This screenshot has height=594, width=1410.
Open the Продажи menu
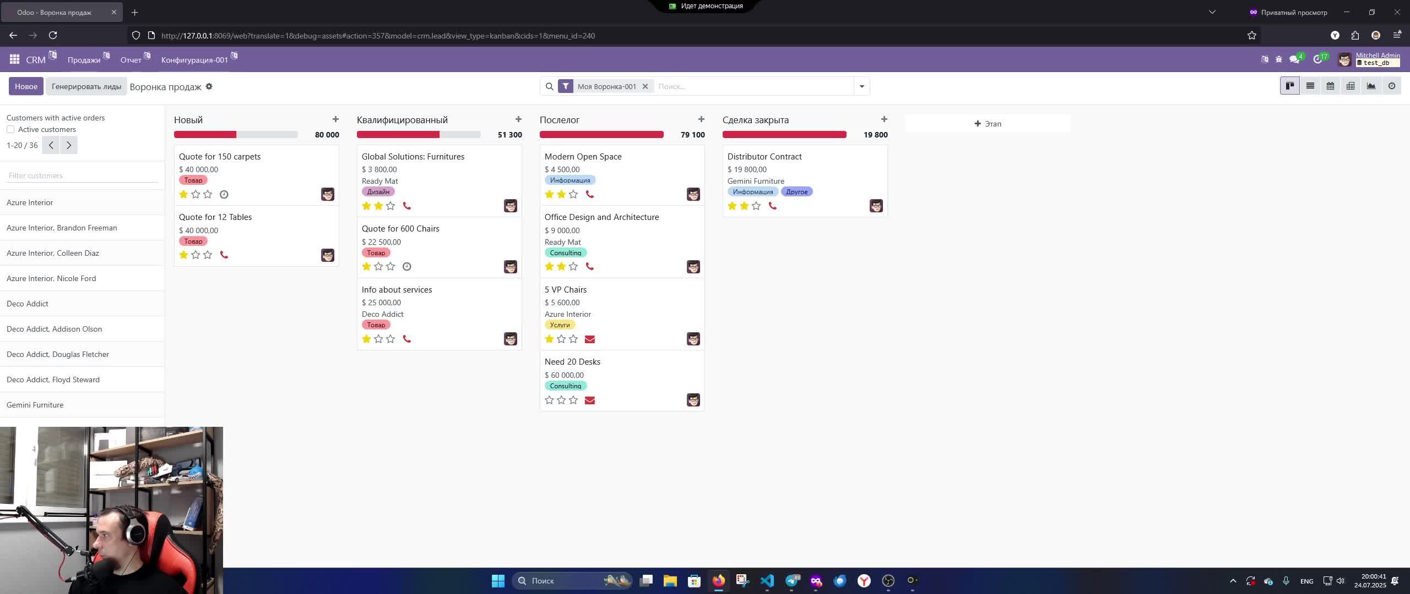84,60
